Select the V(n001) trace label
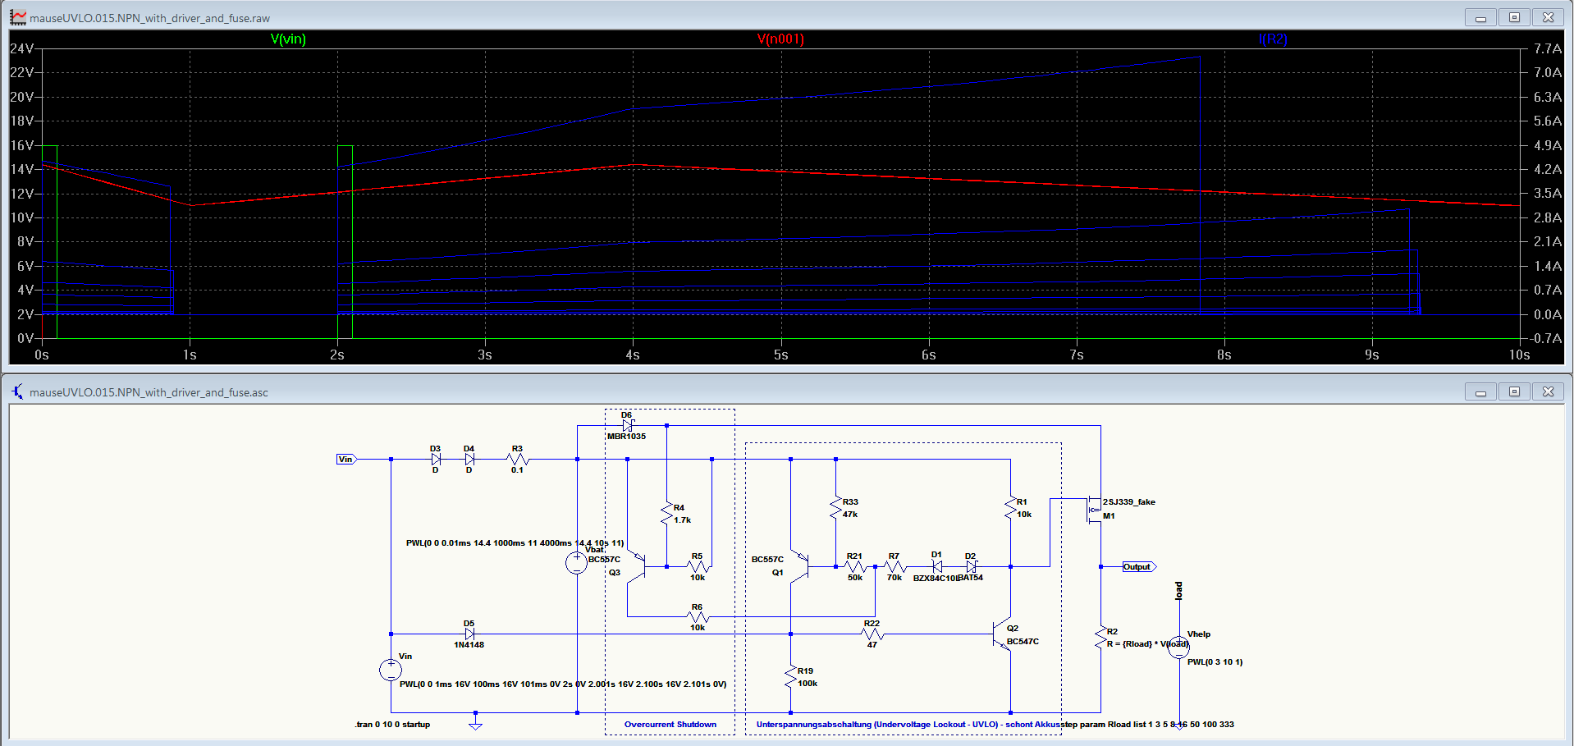Image resolution: width=1574 pixels, height=746 pixels. pyautogui.click(x=780, y=39)
